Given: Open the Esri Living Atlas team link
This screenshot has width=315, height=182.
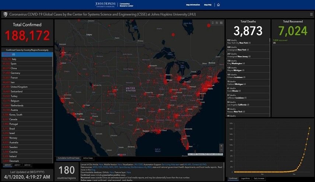Looking at the screenshot, I should coord(171,164).
